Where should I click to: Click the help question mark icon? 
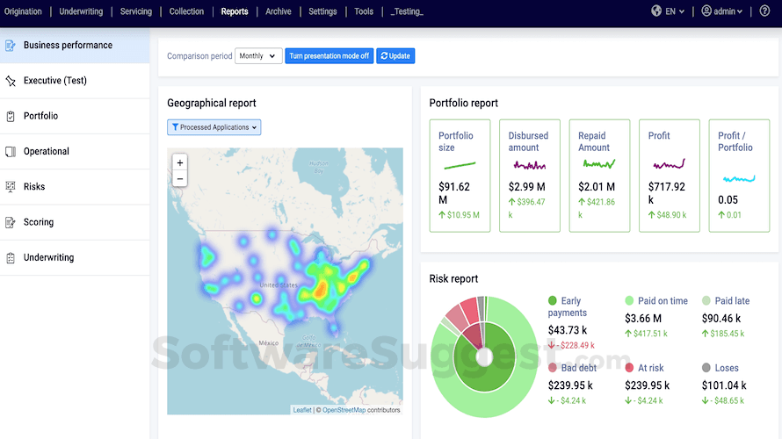pyautogui.click(x=764, y=11)
